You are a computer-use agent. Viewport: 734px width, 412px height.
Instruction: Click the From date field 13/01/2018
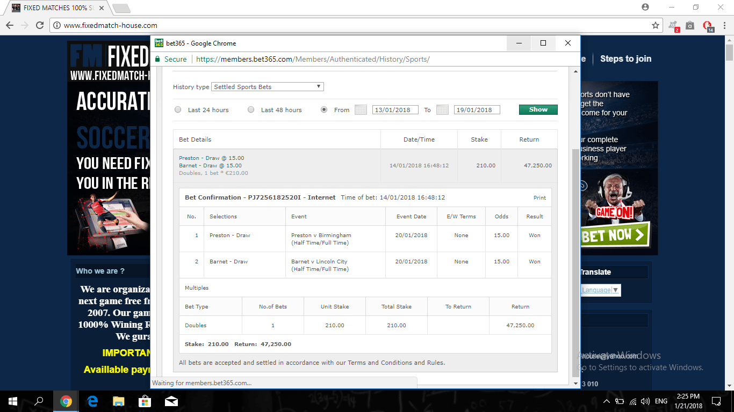tap(395, 110)
